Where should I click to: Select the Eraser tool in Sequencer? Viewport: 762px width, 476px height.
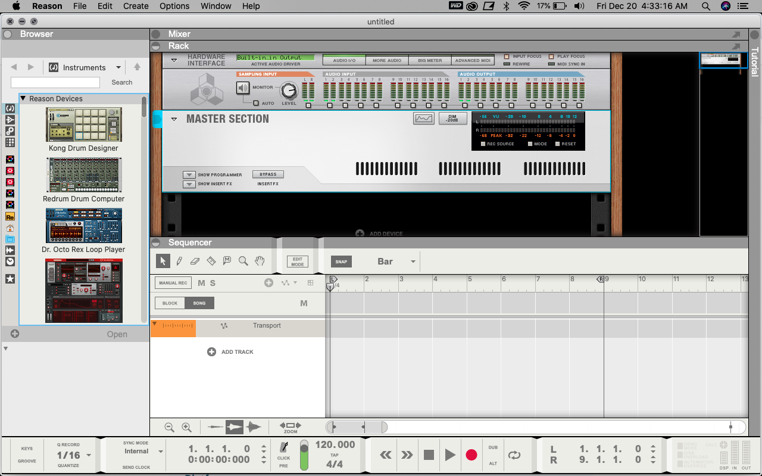195,261
